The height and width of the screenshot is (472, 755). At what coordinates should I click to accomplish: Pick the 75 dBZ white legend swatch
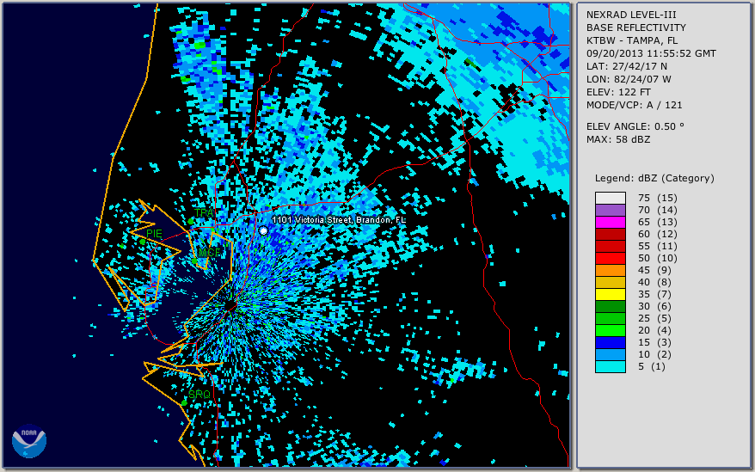(x=611, y=198)
